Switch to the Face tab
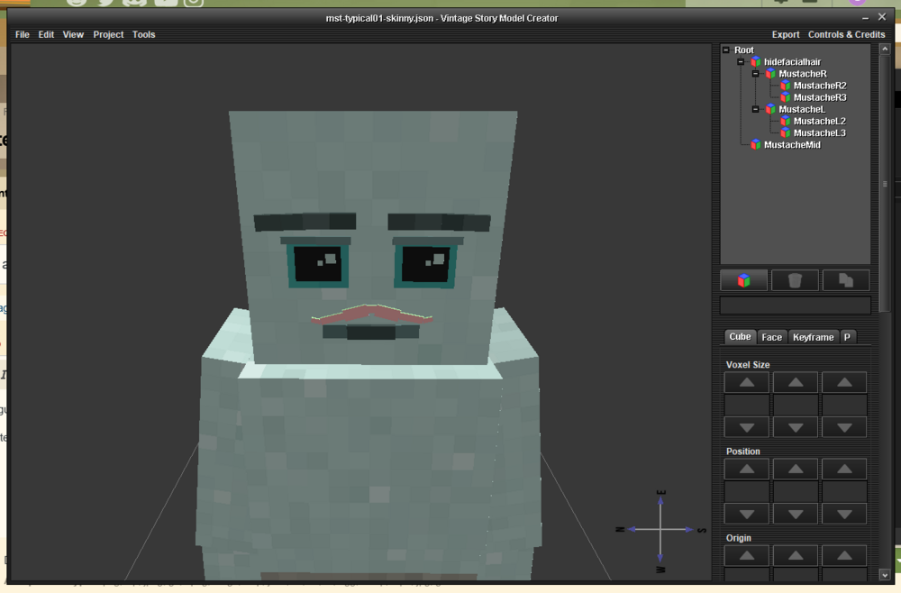Image resolution: width=901 pixels, height=593 pixels. tap(771, 337)
